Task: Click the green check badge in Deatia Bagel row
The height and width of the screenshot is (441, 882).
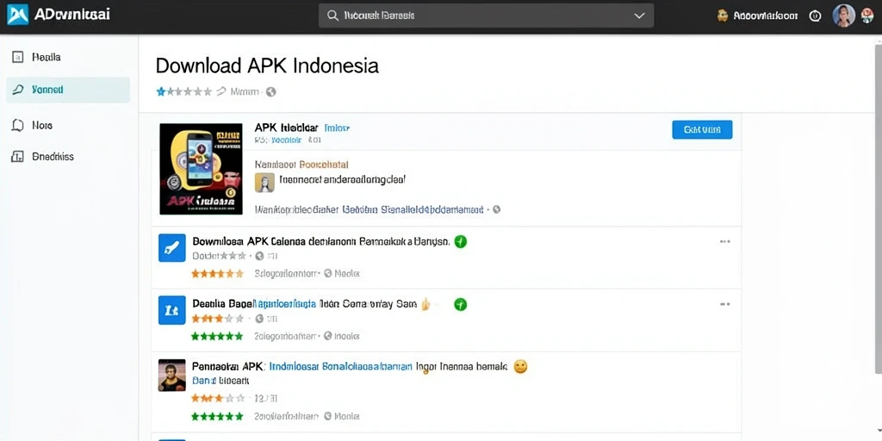Action: coord(460,304)
